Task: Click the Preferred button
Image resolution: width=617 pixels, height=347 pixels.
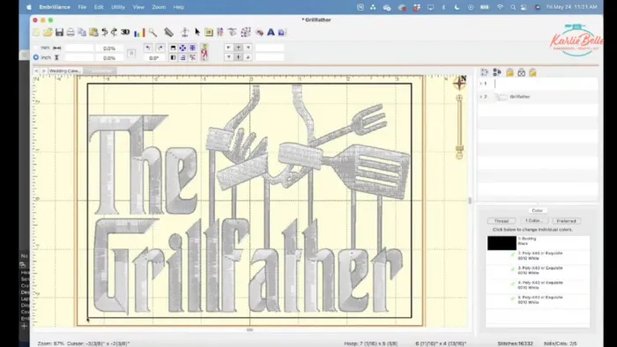Action: click(x=566, y=221)
